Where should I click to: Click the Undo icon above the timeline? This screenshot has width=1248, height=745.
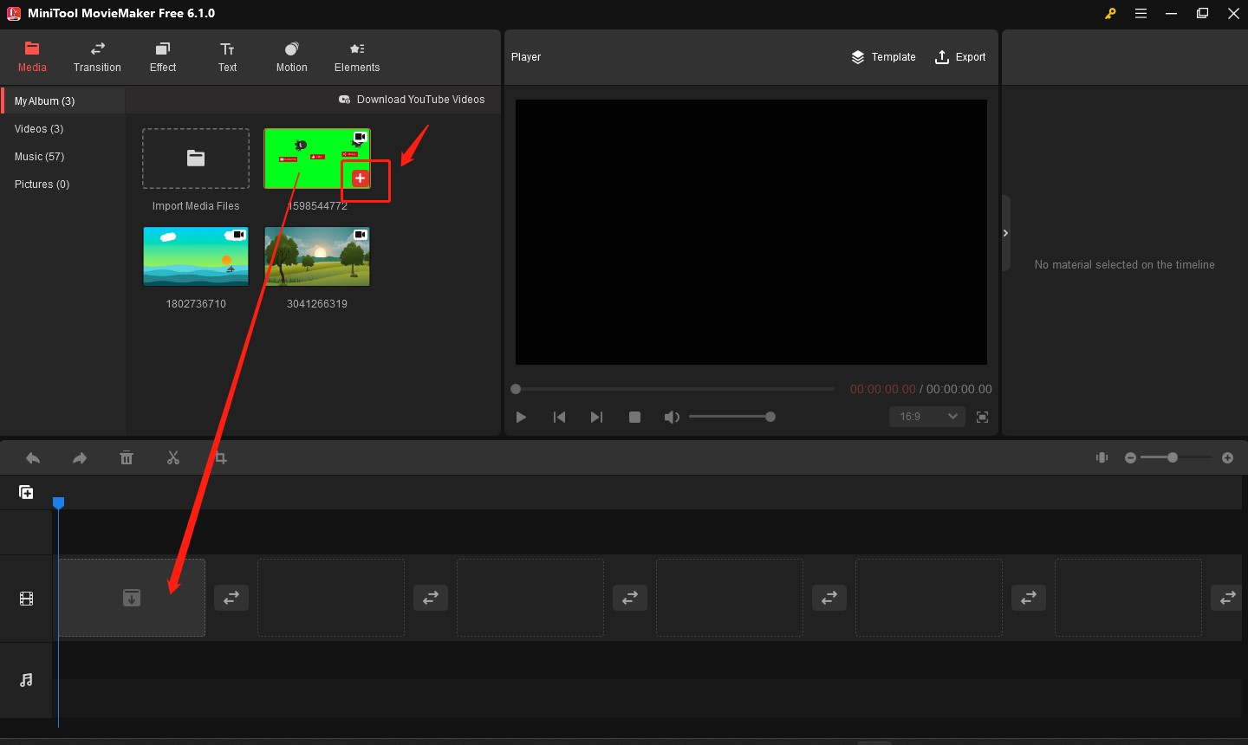pyautogui.click(x=33, y=457)
